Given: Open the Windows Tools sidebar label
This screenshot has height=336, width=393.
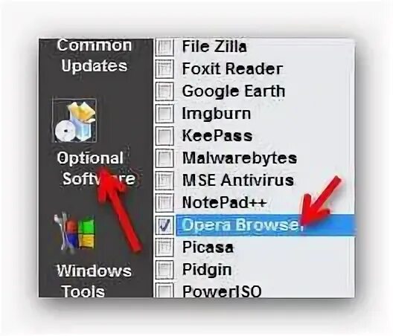Looking at the screenshot, I should [x=95, y=281].
